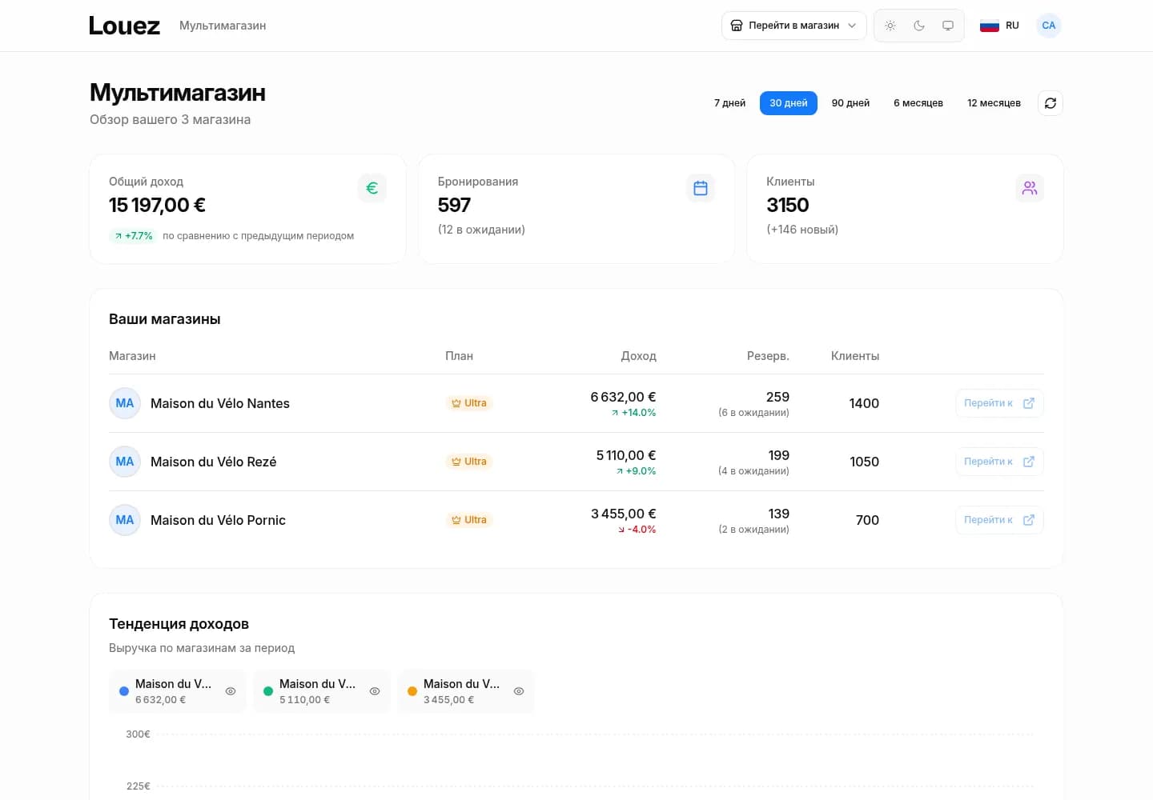The width and height of the screenshot is (1153, 800).
Task: Select the 90 дней period
Action: pos(850,103)
